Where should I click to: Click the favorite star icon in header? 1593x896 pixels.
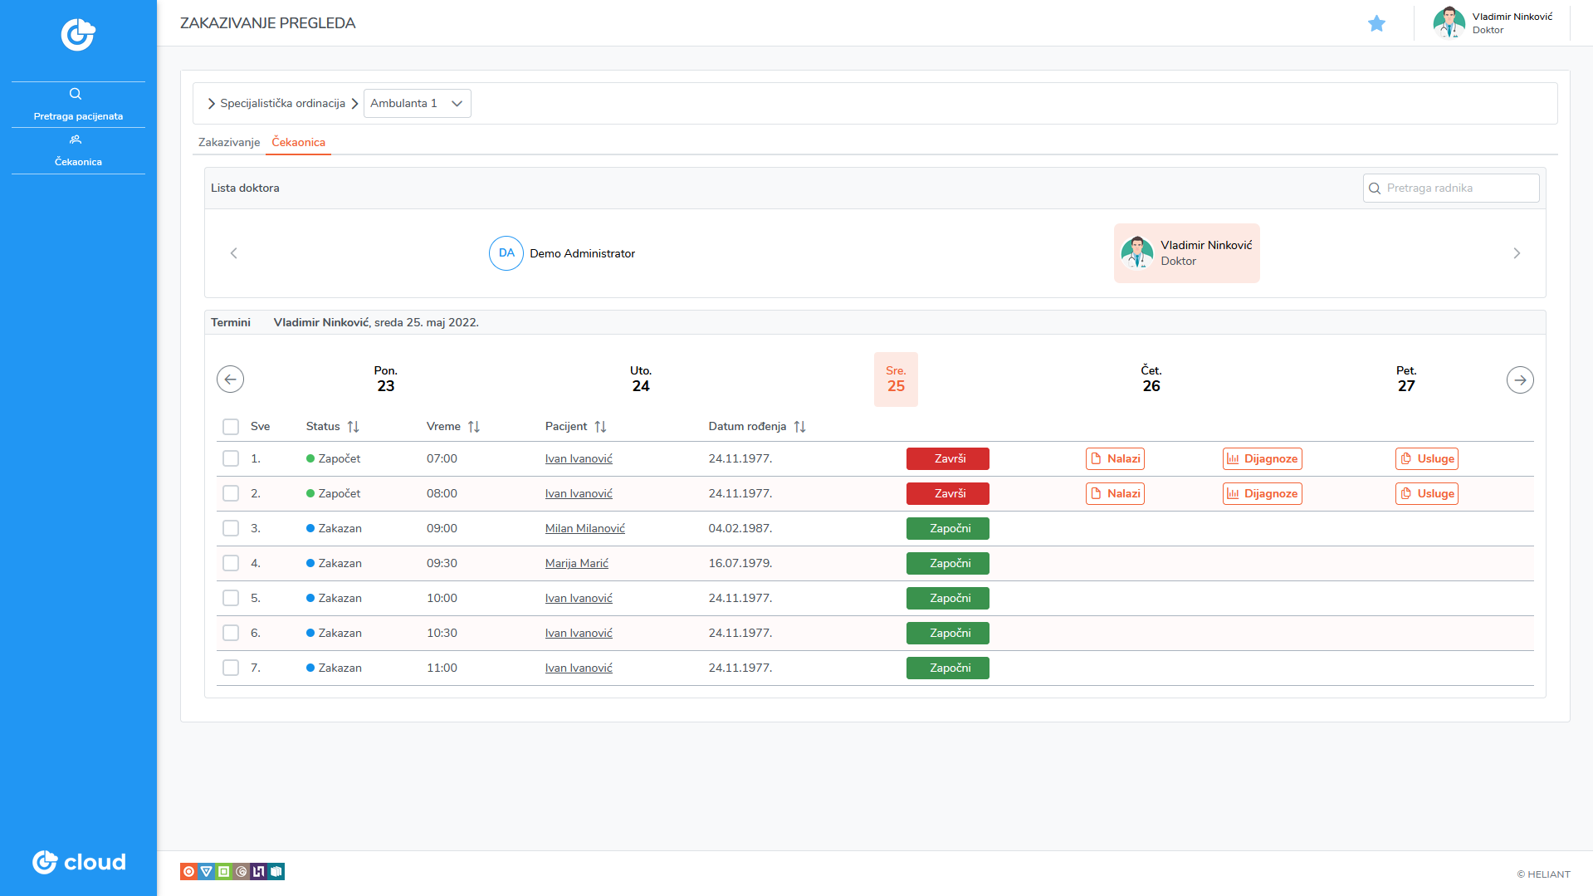point(1376,23)
